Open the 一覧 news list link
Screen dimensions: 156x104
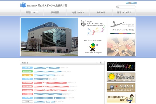100,63
